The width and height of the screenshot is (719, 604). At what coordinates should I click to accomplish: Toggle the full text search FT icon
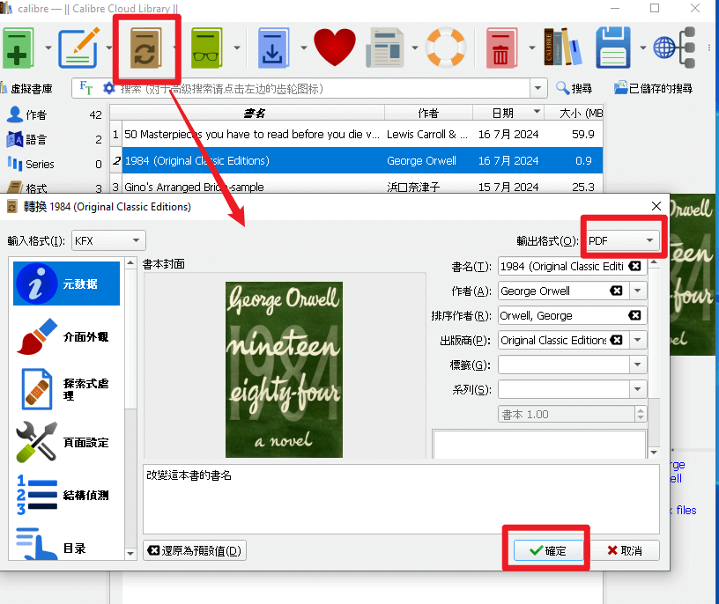coord(85,87)
